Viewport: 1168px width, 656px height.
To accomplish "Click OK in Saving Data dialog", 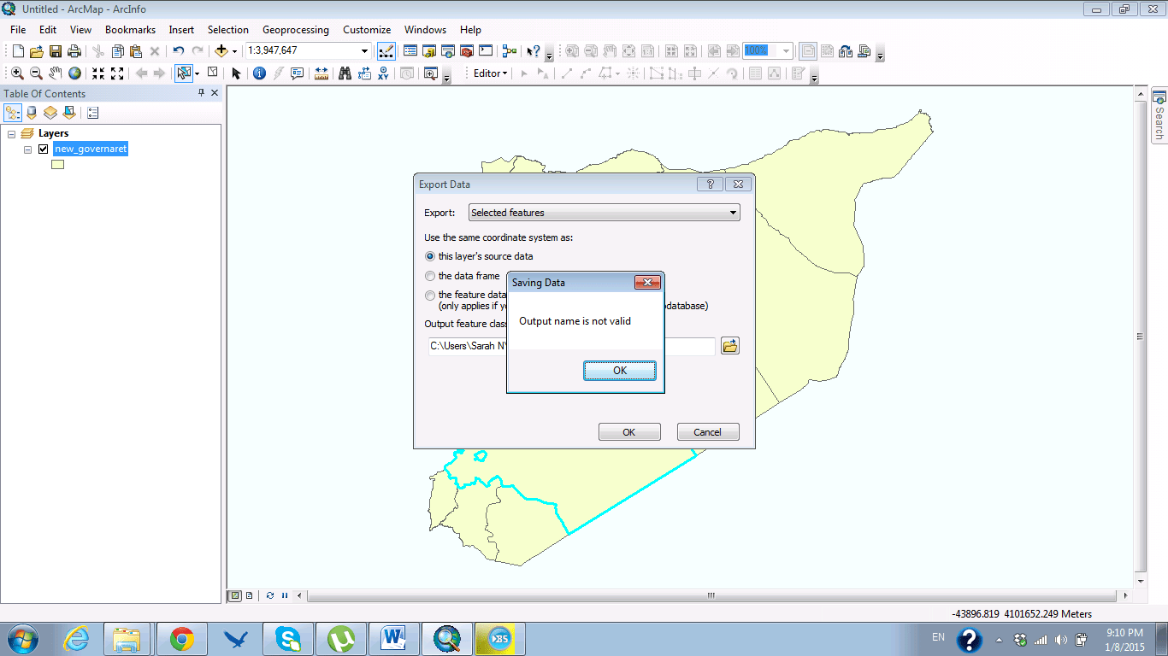I will coord(620,371).
